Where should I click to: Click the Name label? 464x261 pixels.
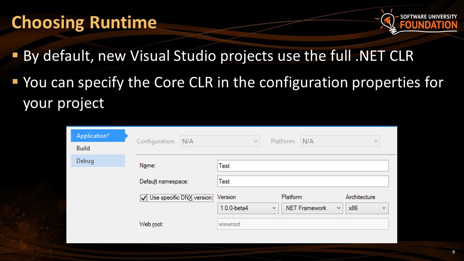(147, 166)
